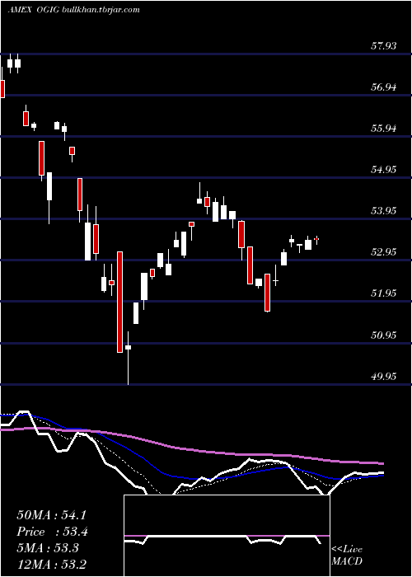Click the tall red candlestick reaching the chart low
Viewport: 412px width, 577px height.
coord(120,303)
